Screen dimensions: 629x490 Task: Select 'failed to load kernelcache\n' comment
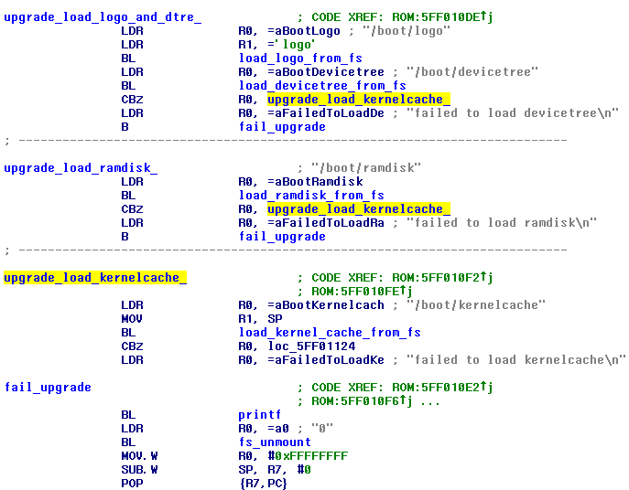coord(515,360)
